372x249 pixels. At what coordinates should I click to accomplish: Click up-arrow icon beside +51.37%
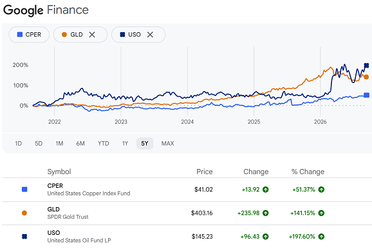(x=321, y=190)
